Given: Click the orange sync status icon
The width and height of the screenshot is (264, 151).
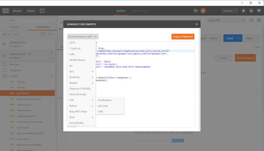Looking at the screenshot, I should point(203,11).
